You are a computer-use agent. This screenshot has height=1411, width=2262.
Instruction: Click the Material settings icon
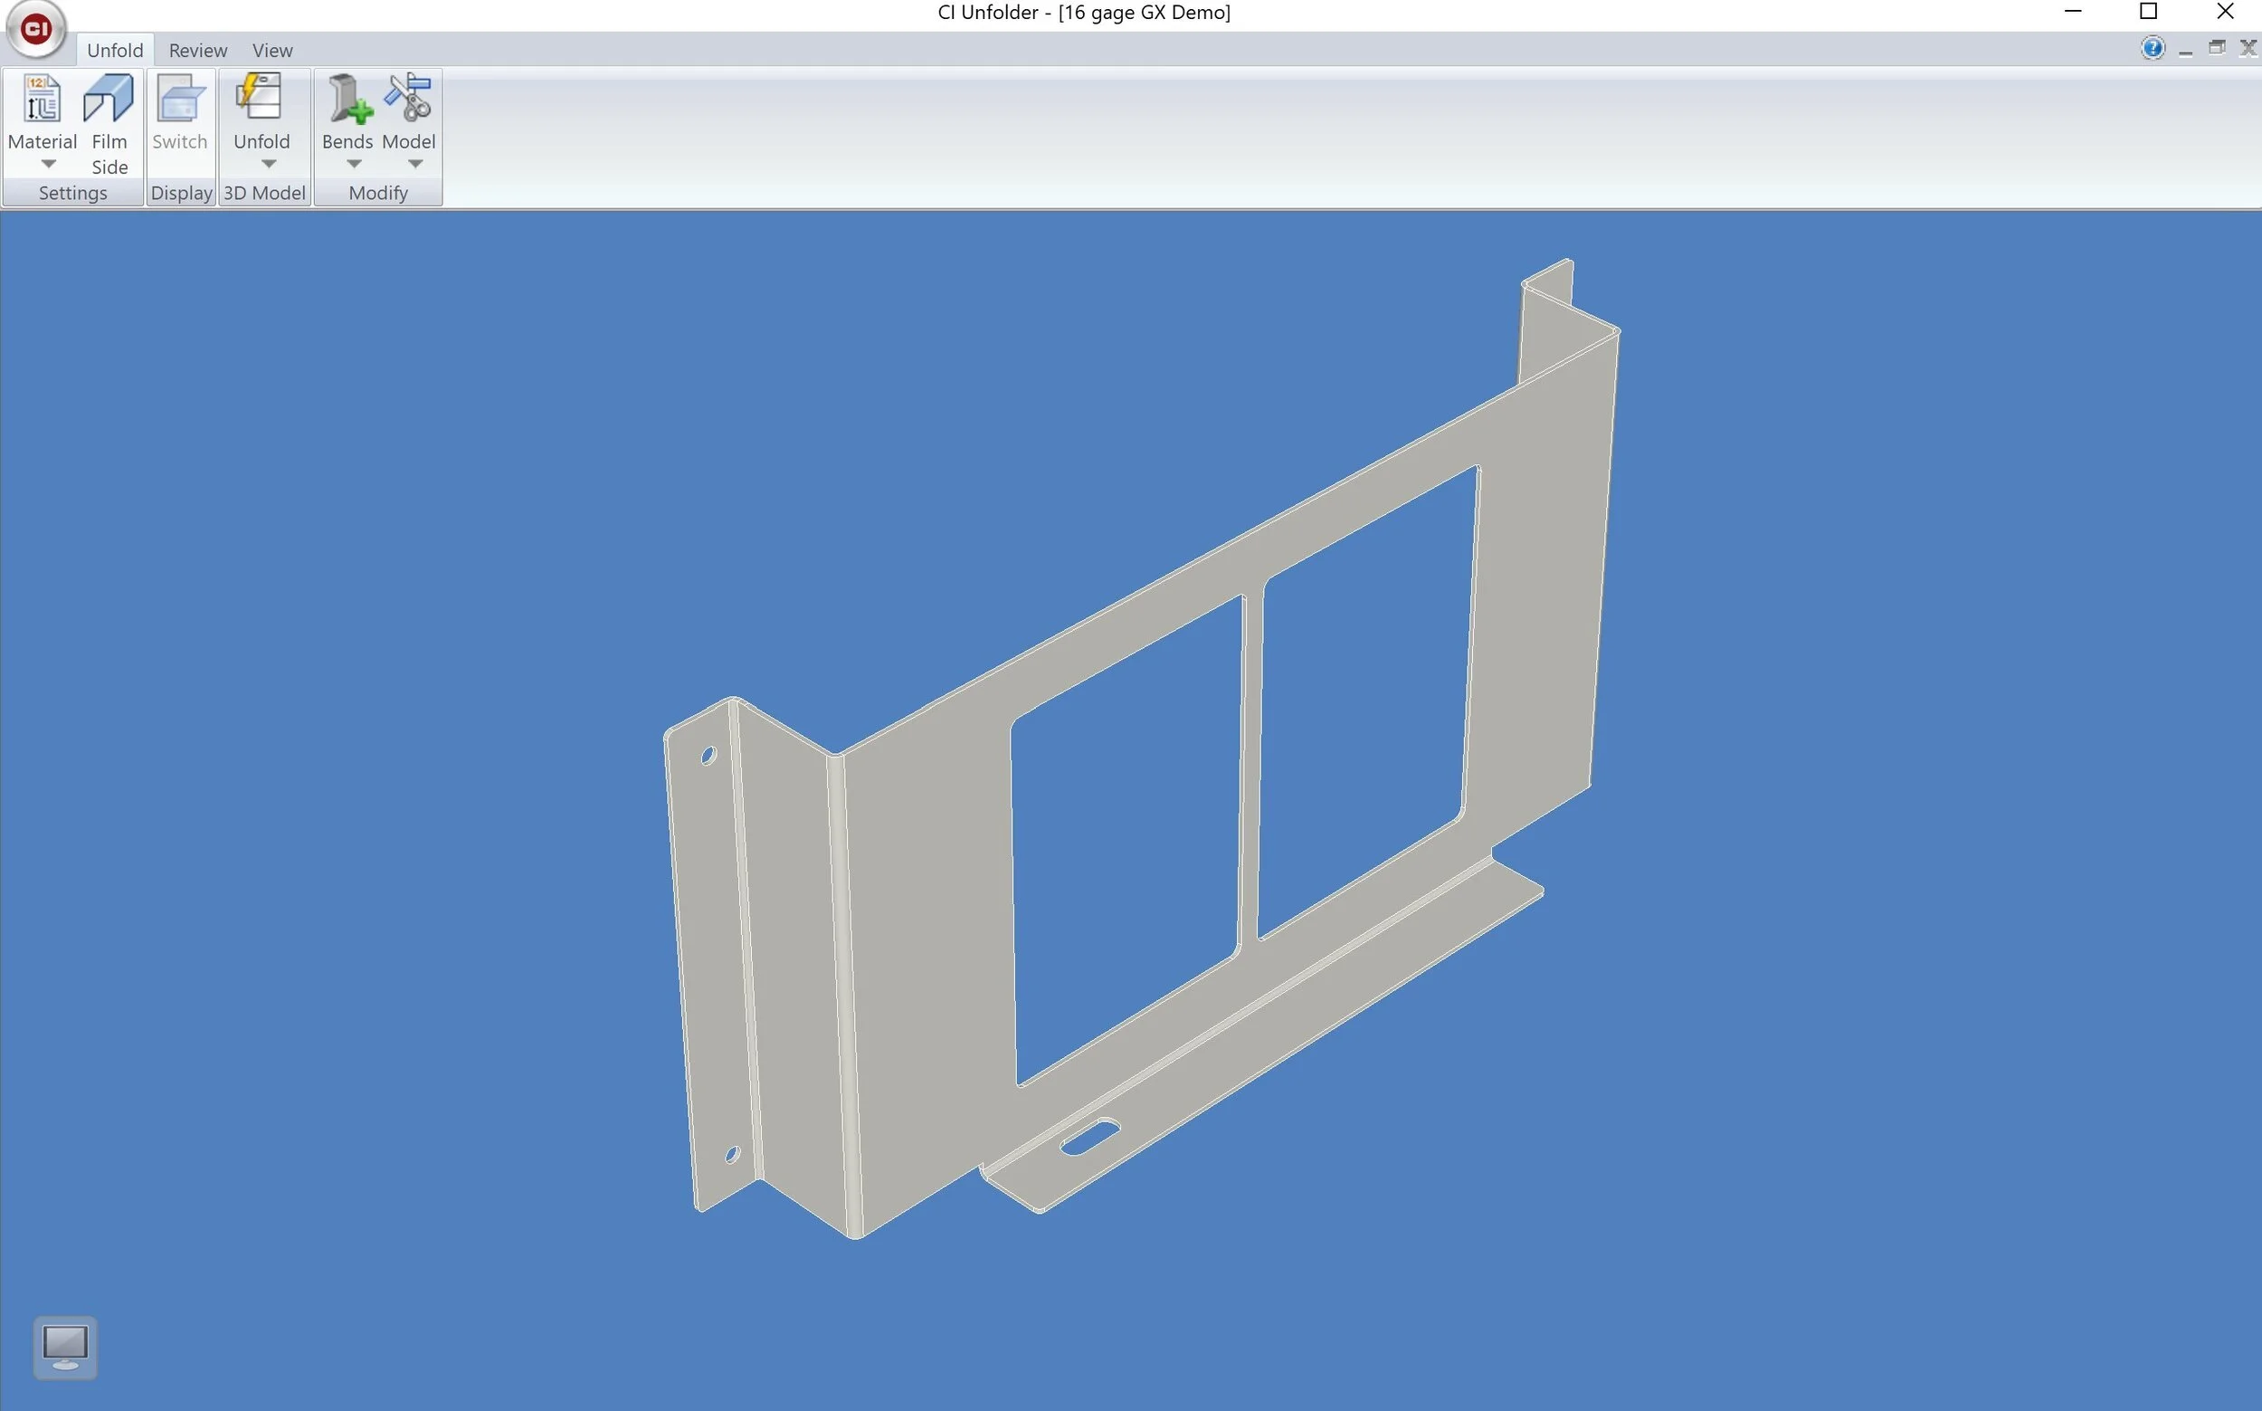[41, 99]
